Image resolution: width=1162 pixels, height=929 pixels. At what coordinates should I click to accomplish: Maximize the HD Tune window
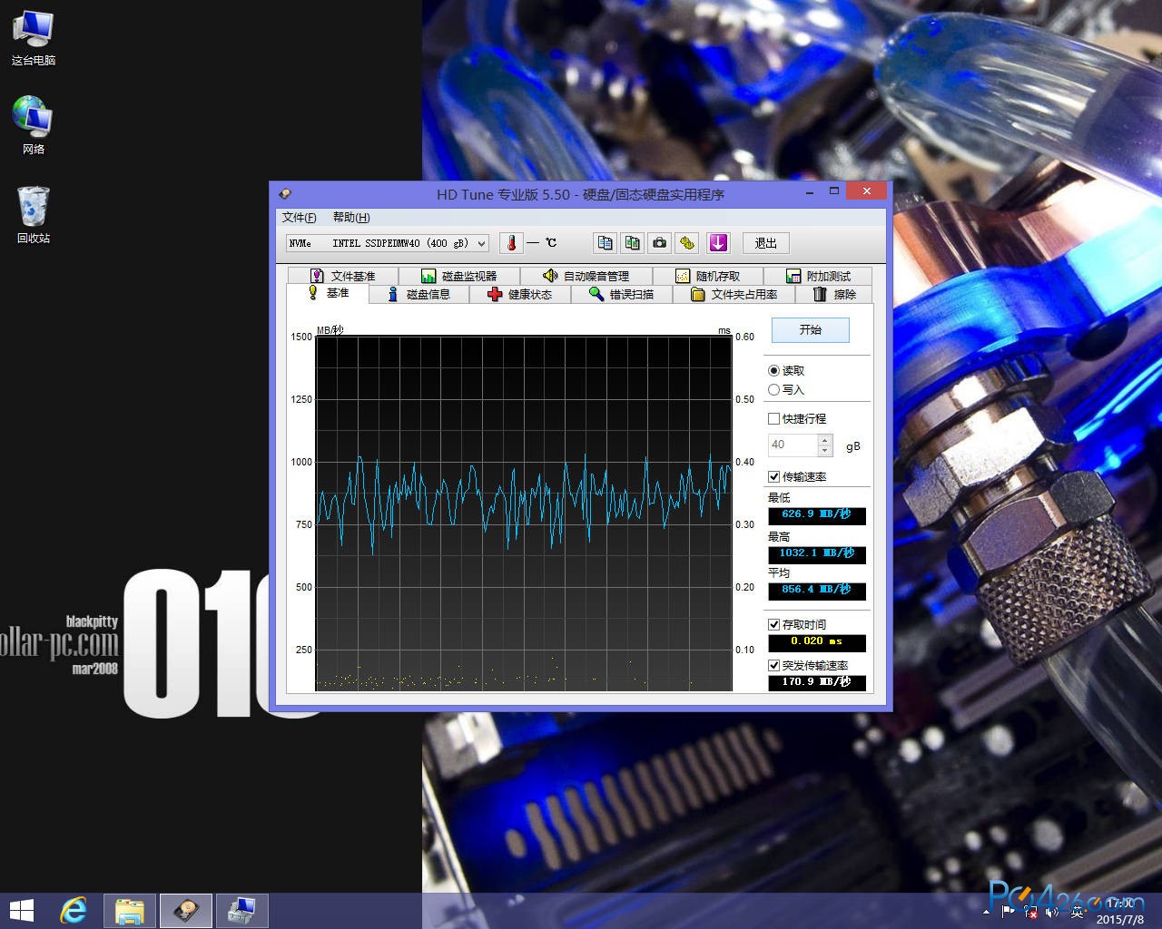[833, 191]
